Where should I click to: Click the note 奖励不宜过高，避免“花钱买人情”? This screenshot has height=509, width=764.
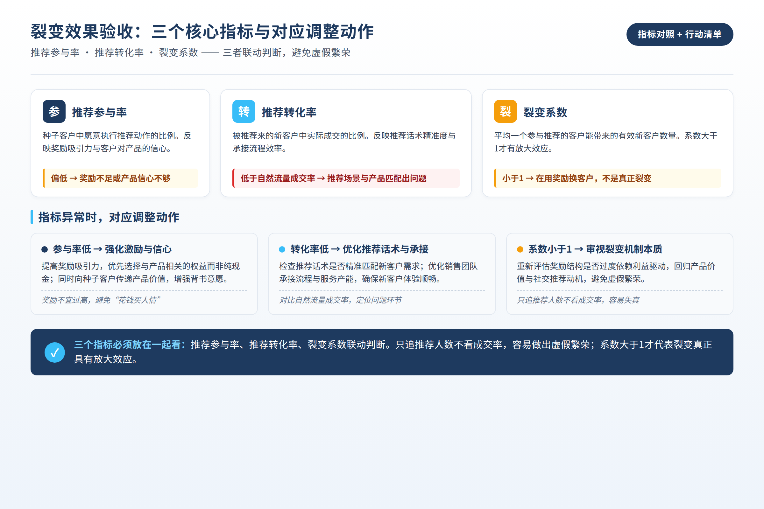pyautogui.click(x=101, y=300)
